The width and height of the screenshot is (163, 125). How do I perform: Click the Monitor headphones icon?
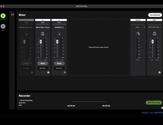138,33
